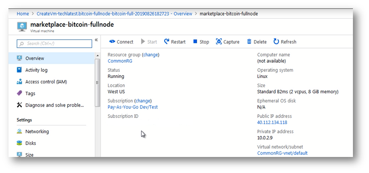Click the search magnifier icon

coord(22,44)
